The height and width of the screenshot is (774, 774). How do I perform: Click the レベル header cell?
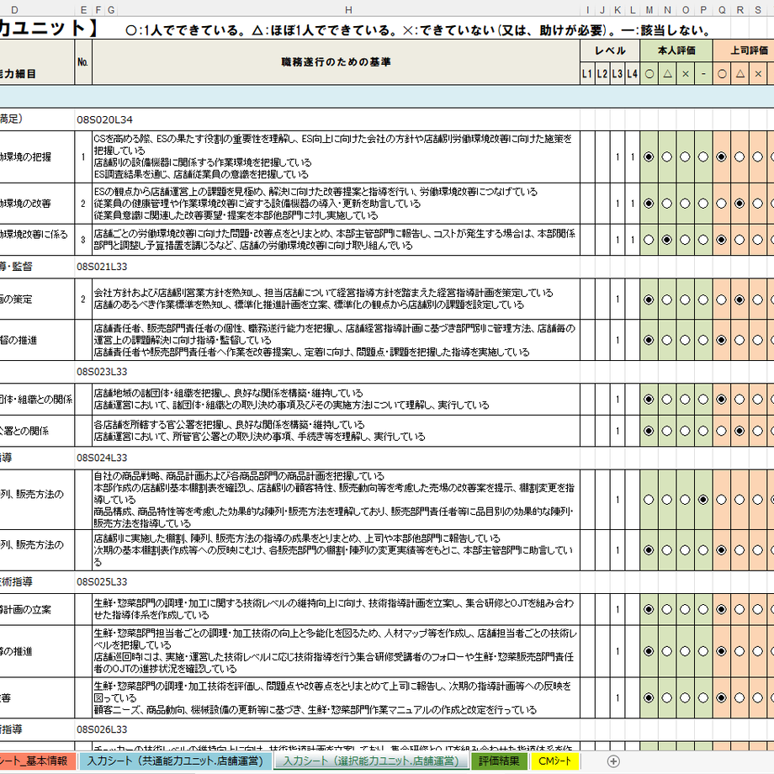coord(610,50)
